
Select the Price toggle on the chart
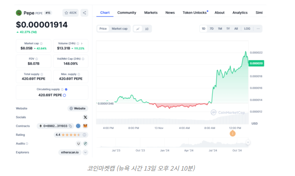point(103,28)
